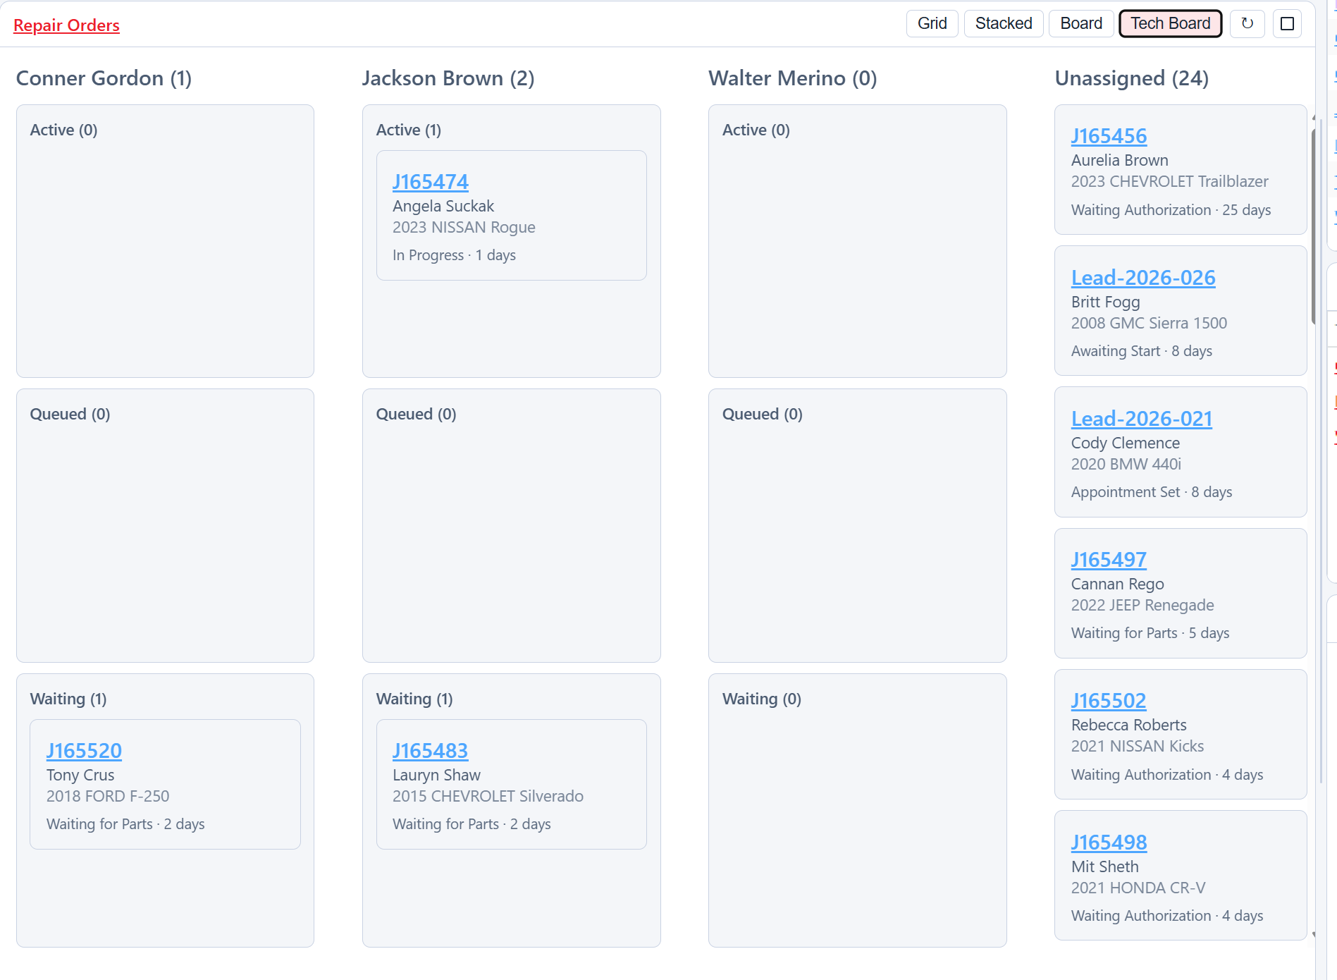Click Waiting Authorization · 25 days status

[x=1171, y=210]
